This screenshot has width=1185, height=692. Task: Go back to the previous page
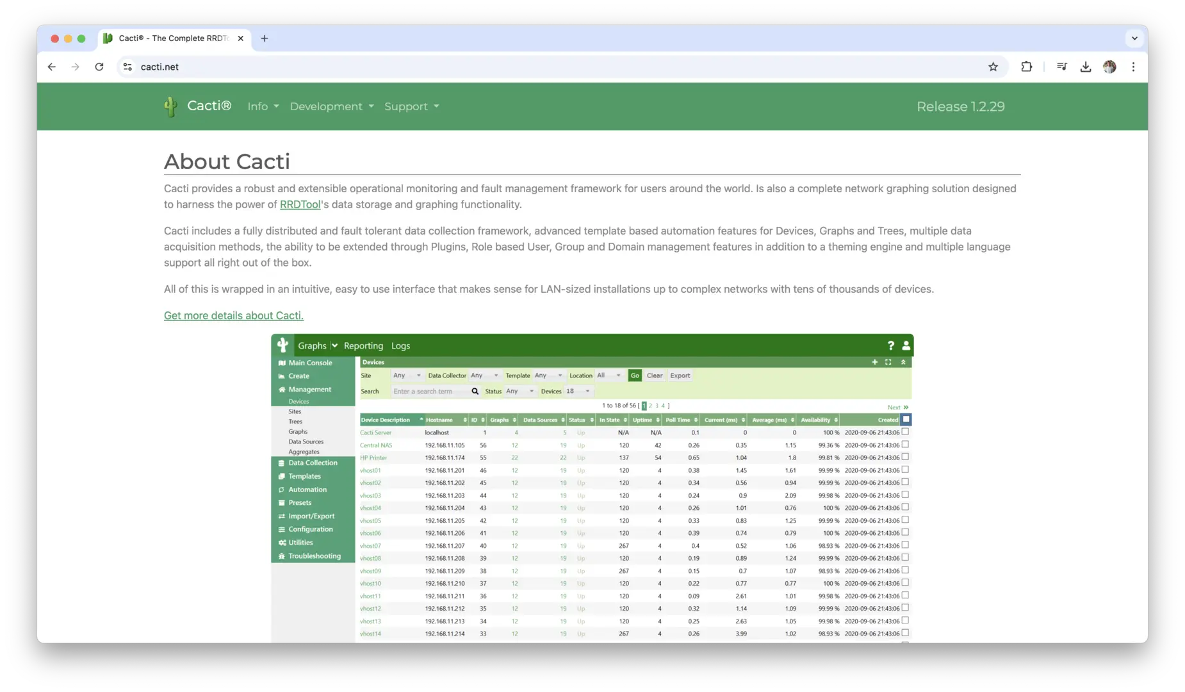[52, 67]
